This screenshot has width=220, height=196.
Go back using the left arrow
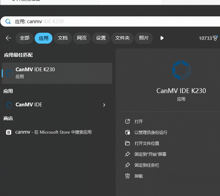tap(9, 38)
